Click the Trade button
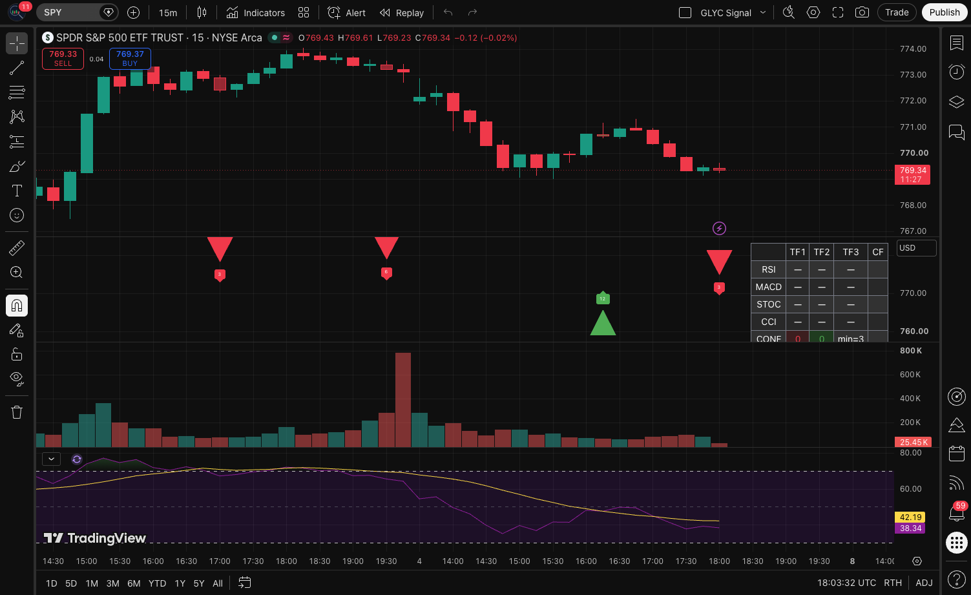 coord(897,12)
